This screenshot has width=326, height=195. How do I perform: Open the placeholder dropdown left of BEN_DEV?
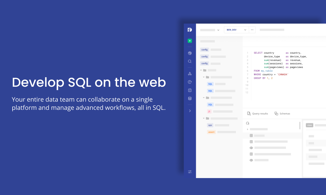(x=210, y=30)
